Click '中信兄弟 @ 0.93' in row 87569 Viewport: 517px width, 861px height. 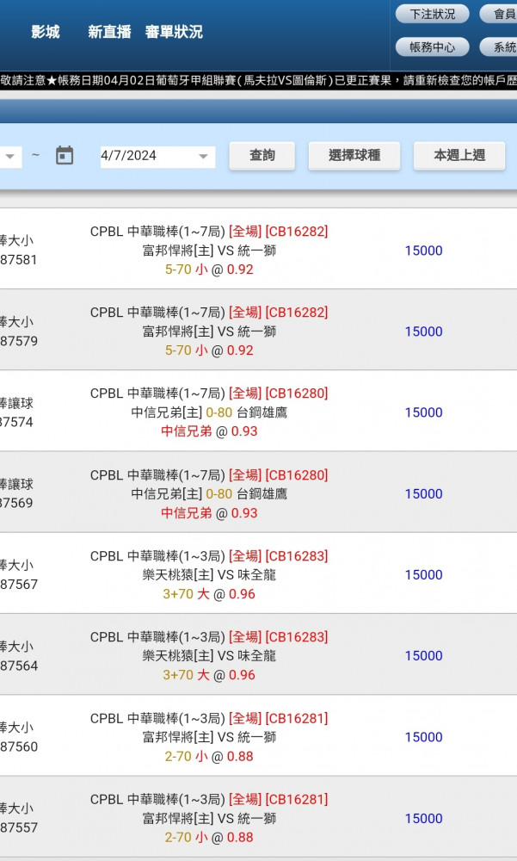point(209,513)
